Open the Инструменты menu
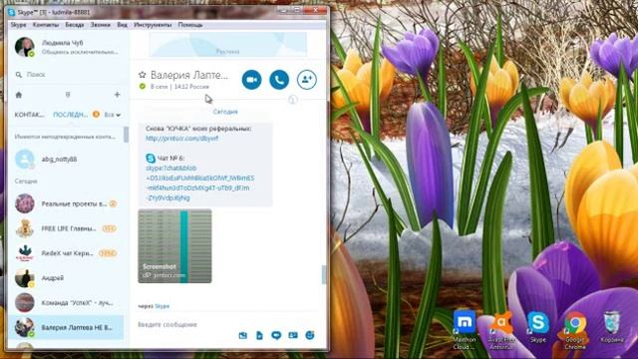Image resolution: width=638 pixels, height=359 pixels. 153,25
